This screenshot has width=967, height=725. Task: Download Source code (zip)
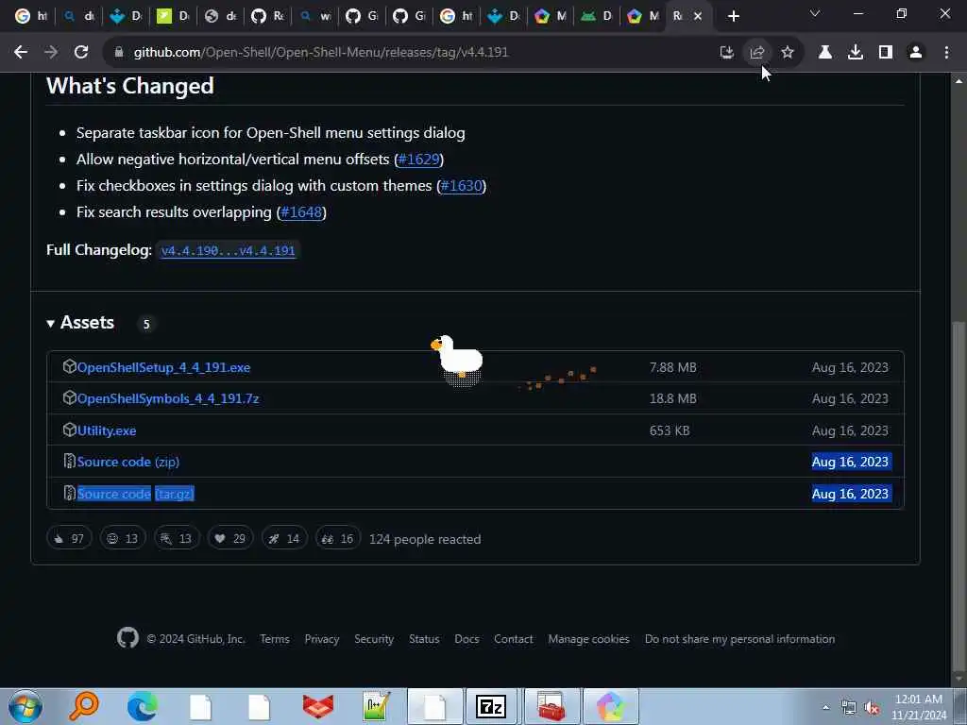[128, 462]
